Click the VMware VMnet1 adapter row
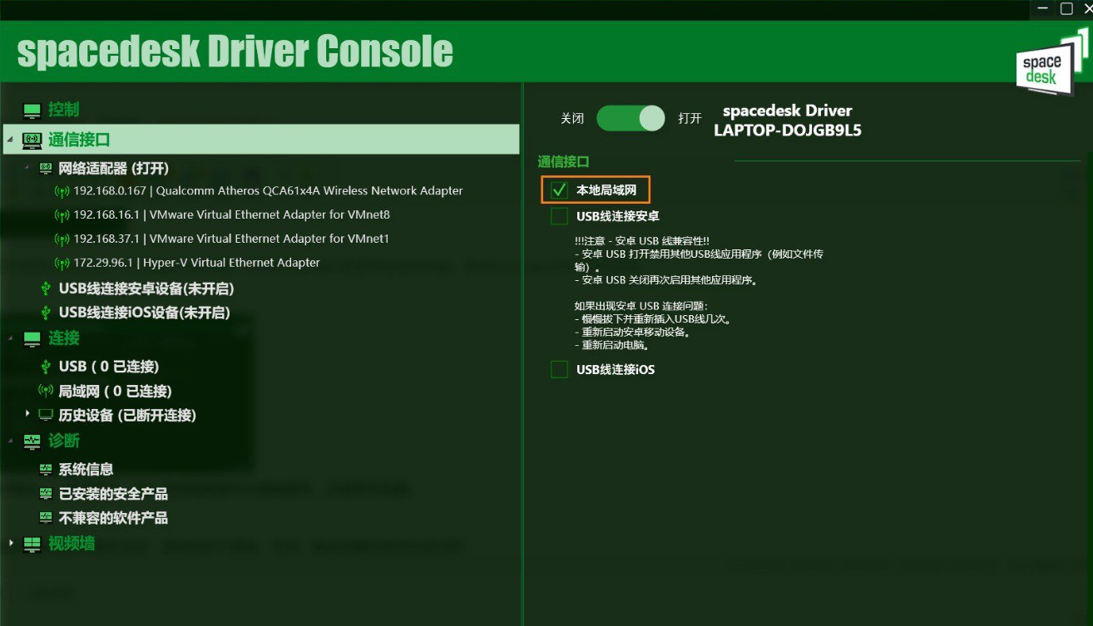The image size is (1093, 626). pos(231,239)
